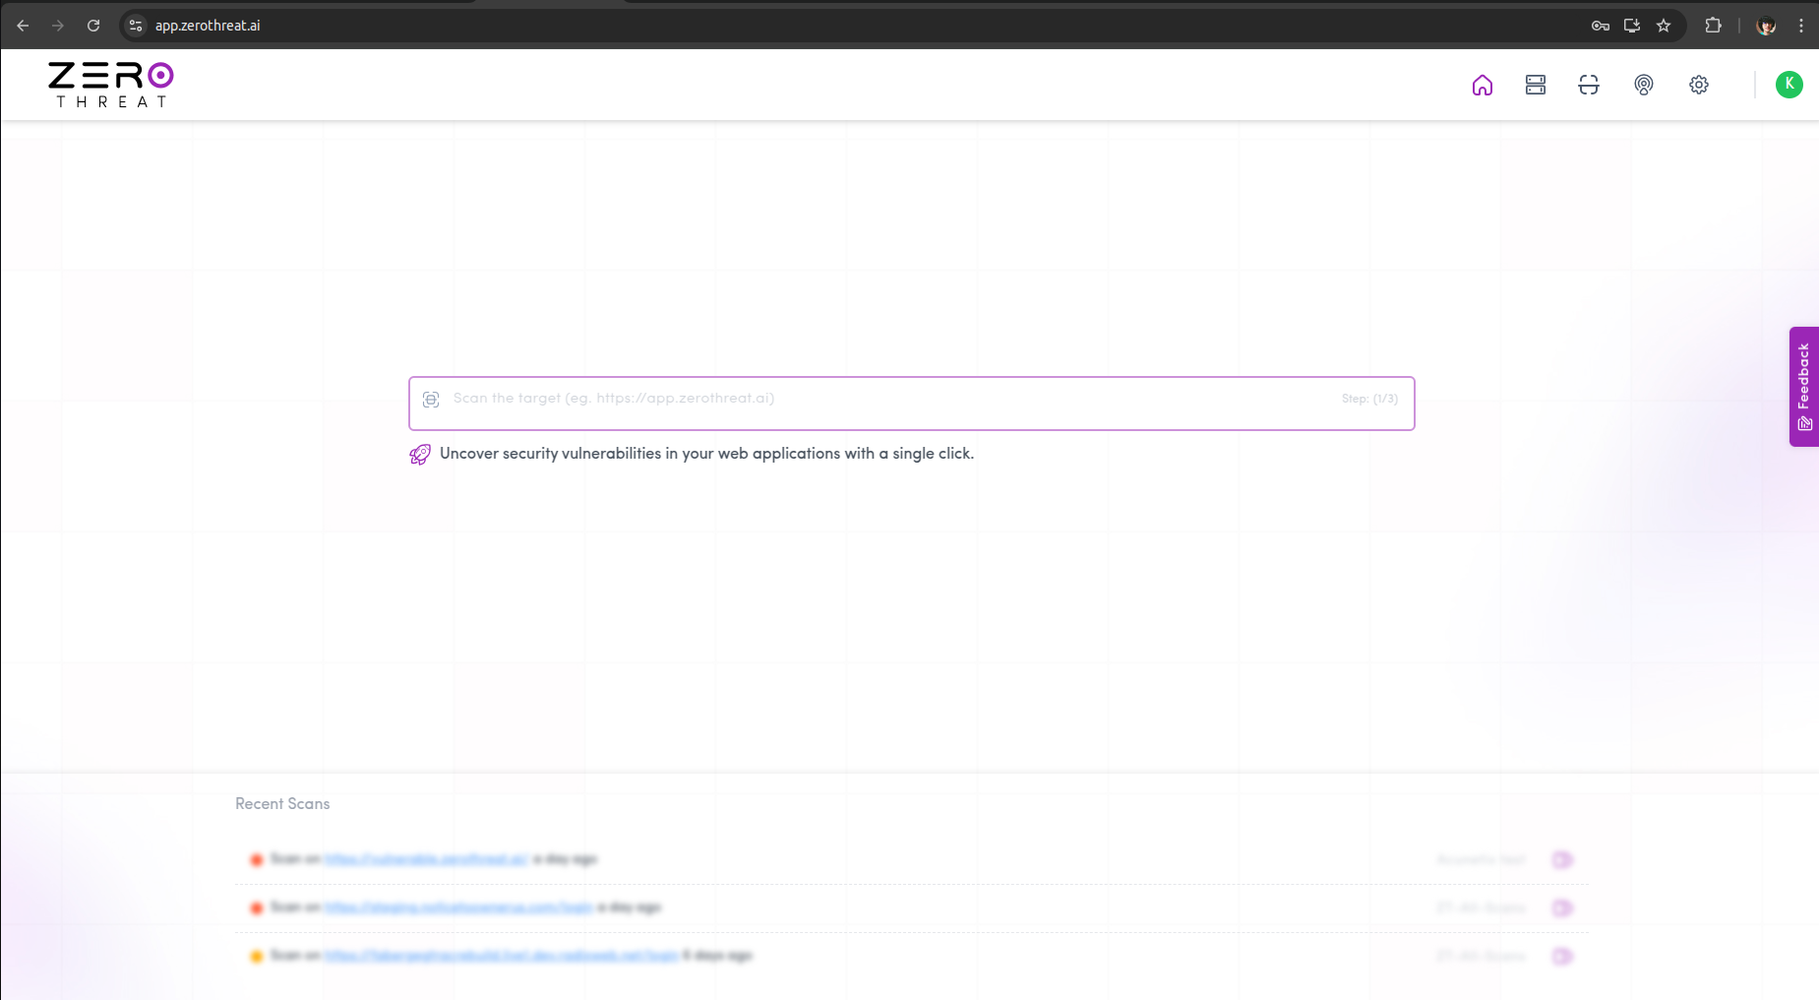Click the orange status dot on the 6 days ago scan
This screenshot has height=1000, width=1819.
tap(257, 957)
